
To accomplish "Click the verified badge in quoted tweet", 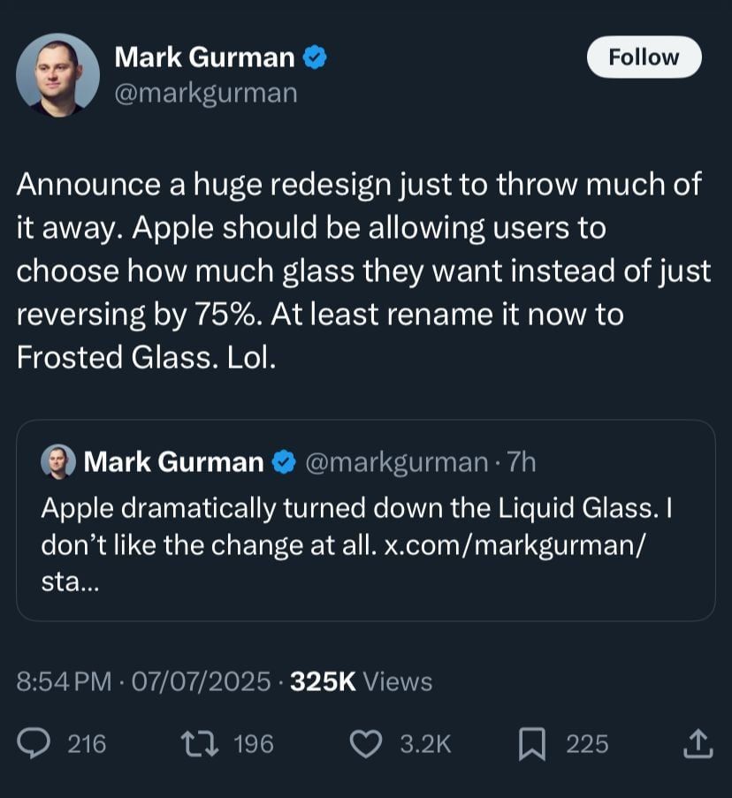I will click(x=283, y=462).
